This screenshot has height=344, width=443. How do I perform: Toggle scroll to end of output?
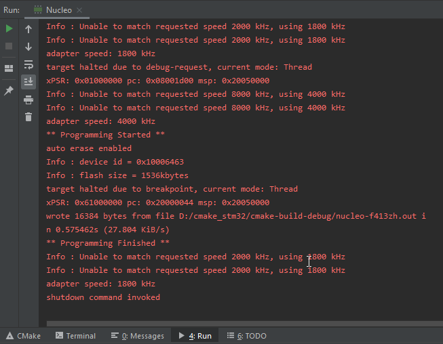[x=28, y=82]
